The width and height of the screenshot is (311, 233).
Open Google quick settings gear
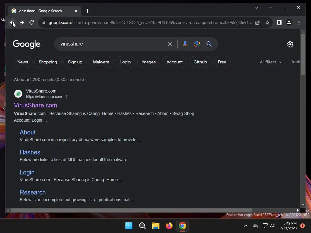pos(290,44)
